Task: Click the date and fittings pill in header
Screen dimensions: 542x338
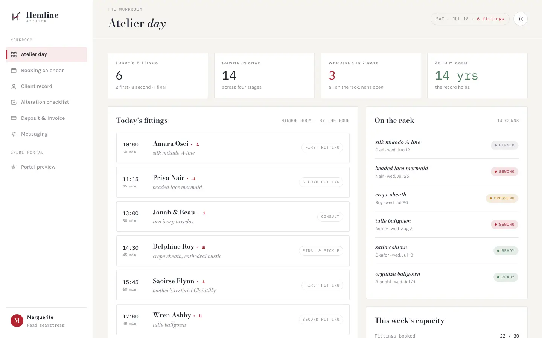Action: tap(470, 19)
